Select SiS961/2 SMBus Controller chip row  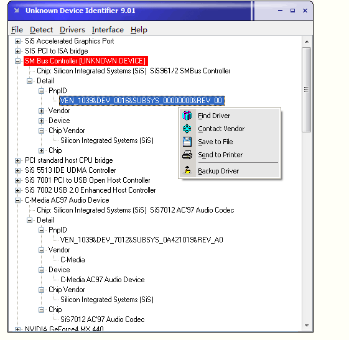click(x=134, y=71)
